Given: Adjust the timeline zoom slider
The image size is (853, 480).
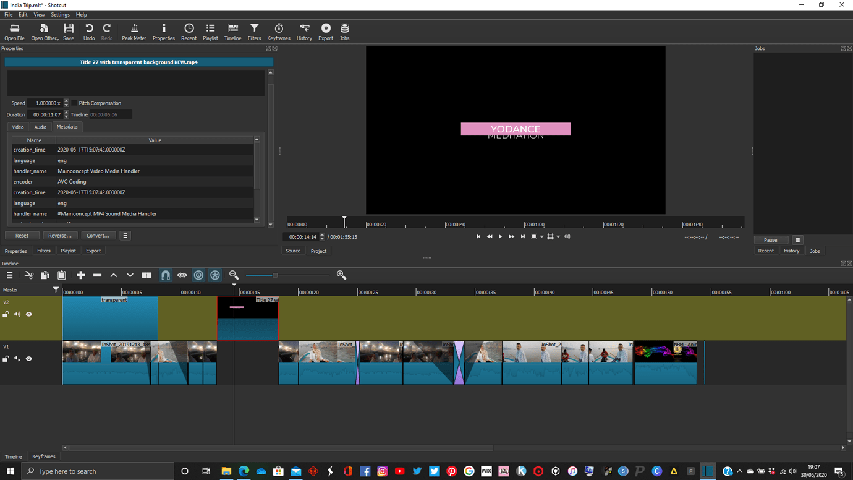Looking at the screenshot, I should coord(275,275).
